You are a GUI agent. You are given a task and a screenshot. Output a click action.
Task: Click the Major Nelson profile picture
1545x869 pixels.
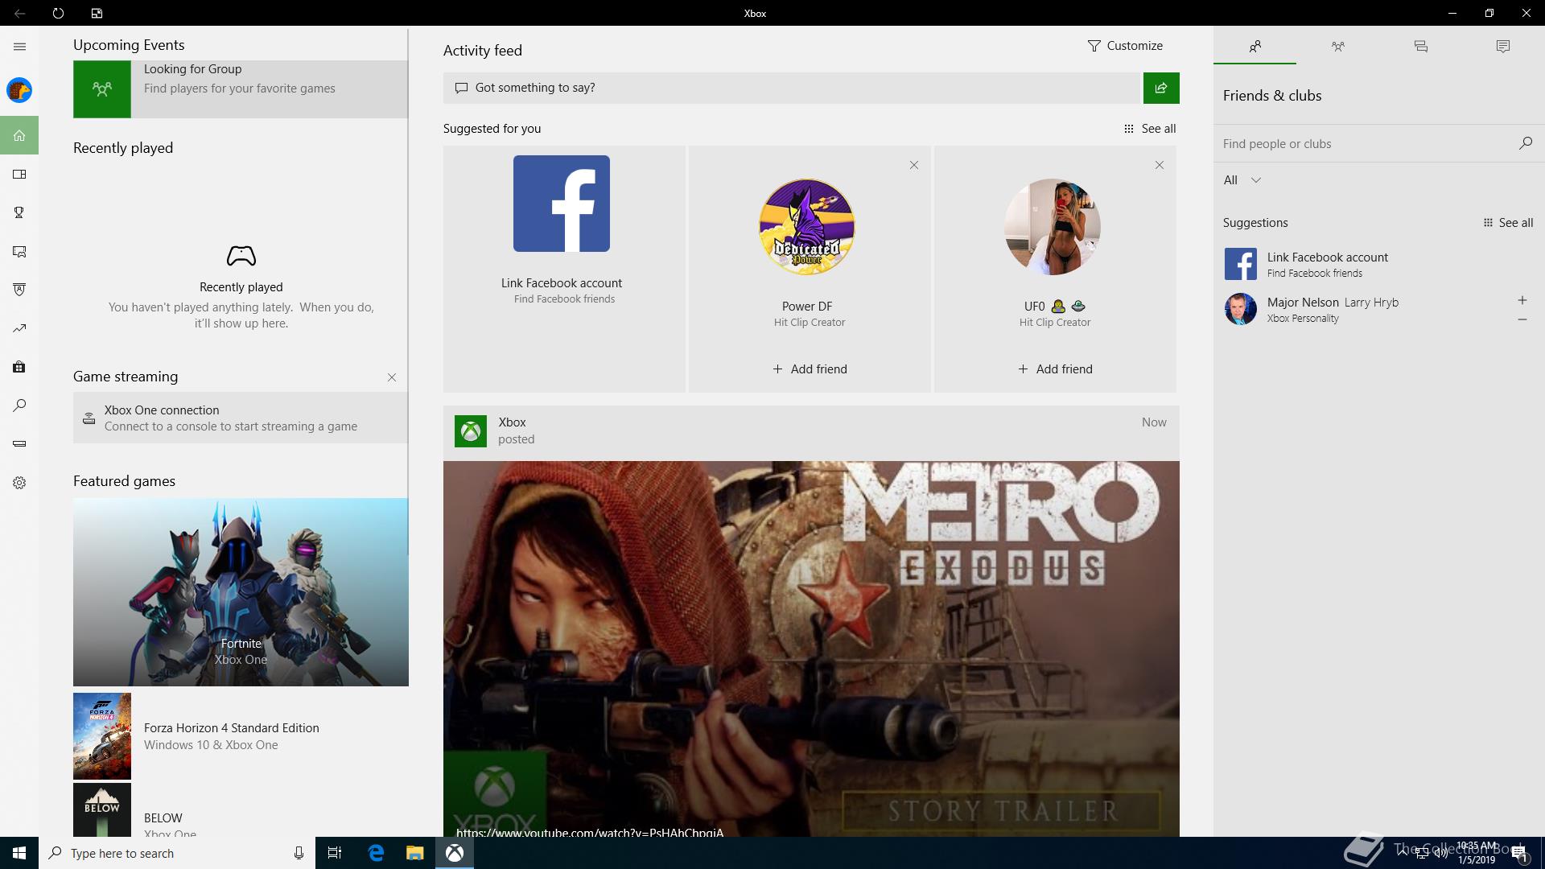1240,309
